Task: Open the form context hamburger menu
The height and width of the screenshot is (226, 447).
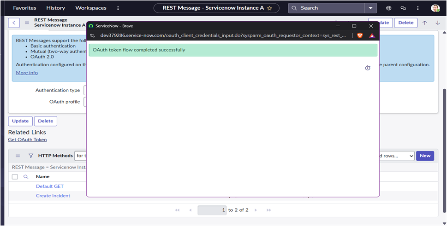Action: click(27, 23)
